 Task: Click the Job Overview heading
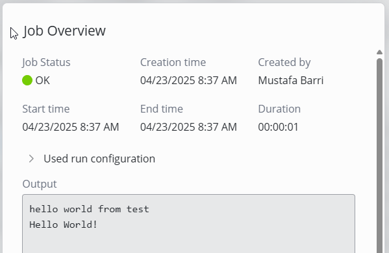64,31
